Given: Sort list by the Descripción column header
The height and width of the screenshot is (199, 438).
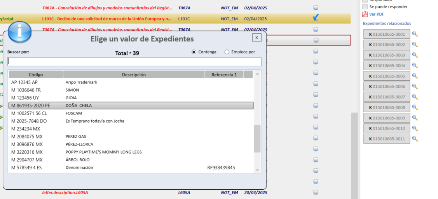Looking at the screenshot, I should (134, 75).
